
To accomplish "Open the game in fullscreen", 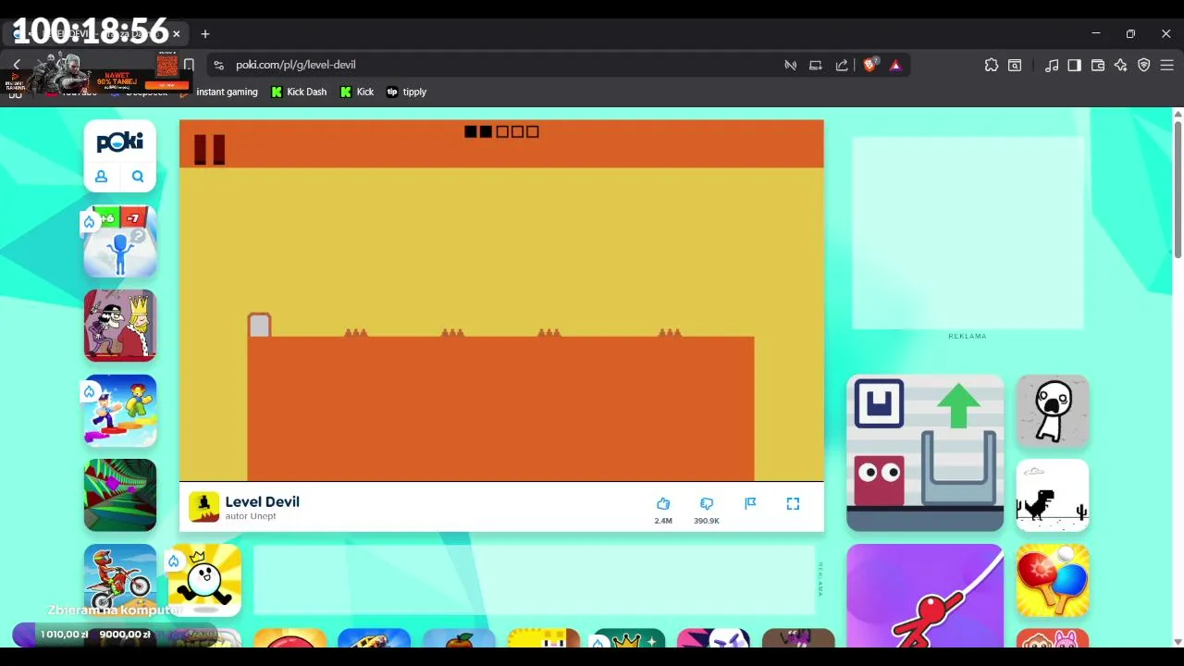I will pyautogui.click(x=793, y=503).
